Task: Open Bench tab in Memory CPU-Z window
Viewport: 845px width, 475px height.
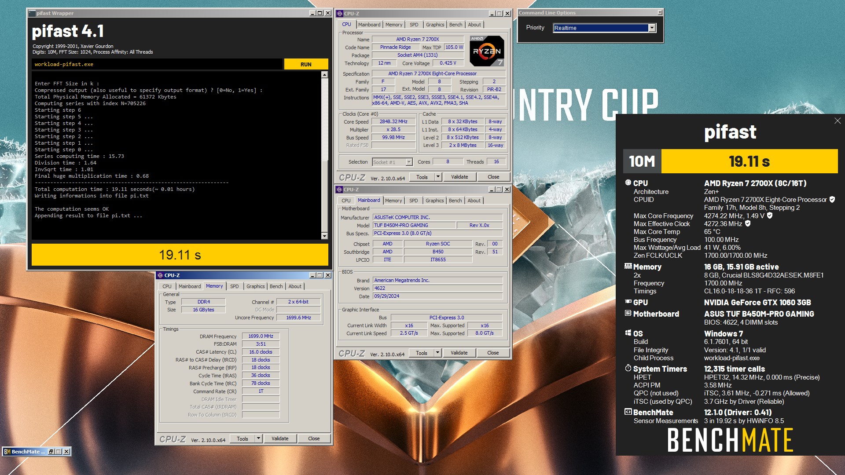Action: (x=276, y=286)
